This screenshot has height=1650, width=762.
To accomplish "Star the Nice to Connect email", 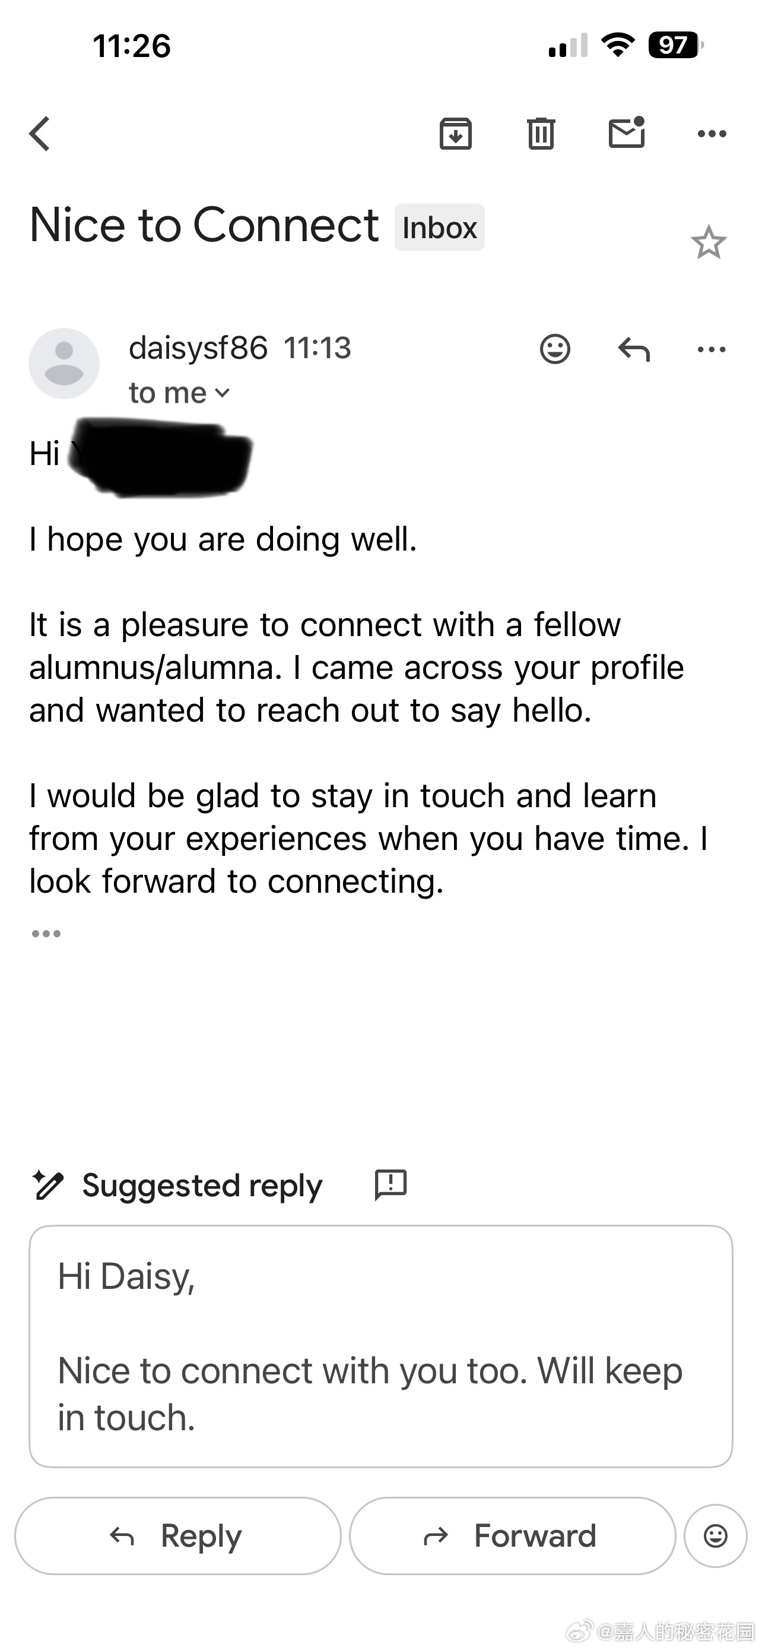I will [x=708, y=242].
